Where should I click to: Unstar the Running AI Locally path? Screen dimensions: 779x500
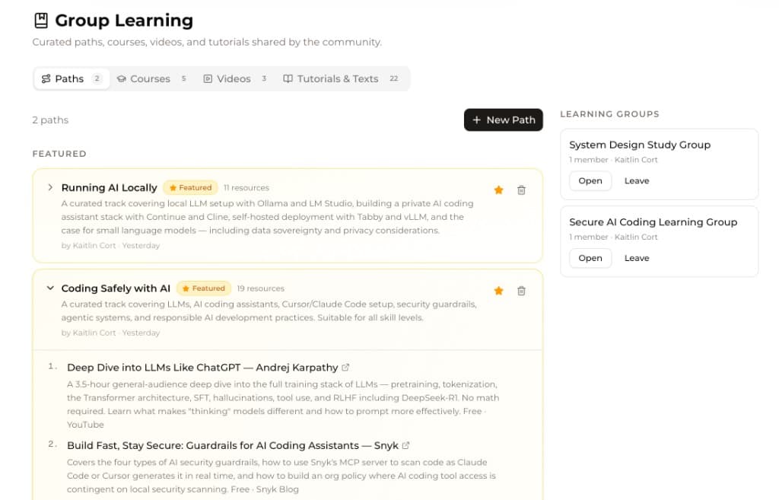tap(498, 190)
